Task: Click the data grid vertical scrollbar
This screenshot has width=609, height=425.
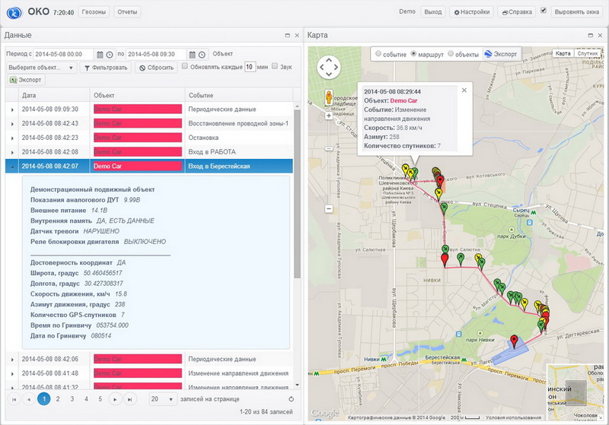Action: pos(297,194)
